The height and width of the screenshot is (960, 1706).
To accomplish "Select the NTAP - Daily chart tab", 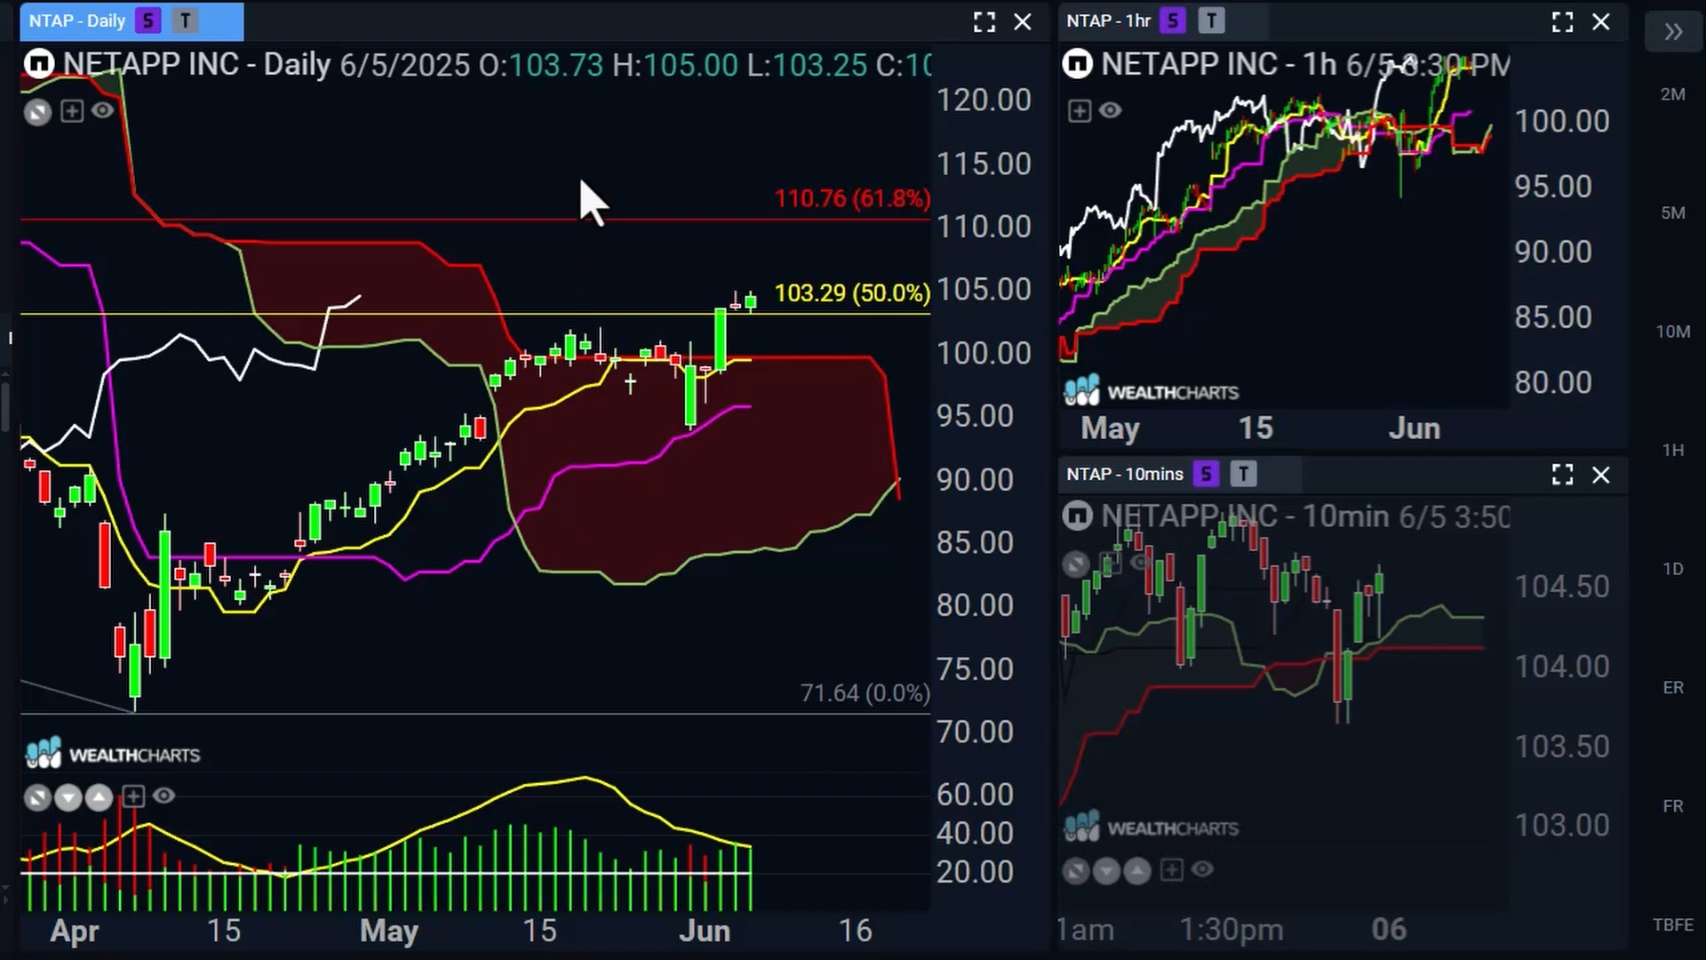I will point(132,21).
